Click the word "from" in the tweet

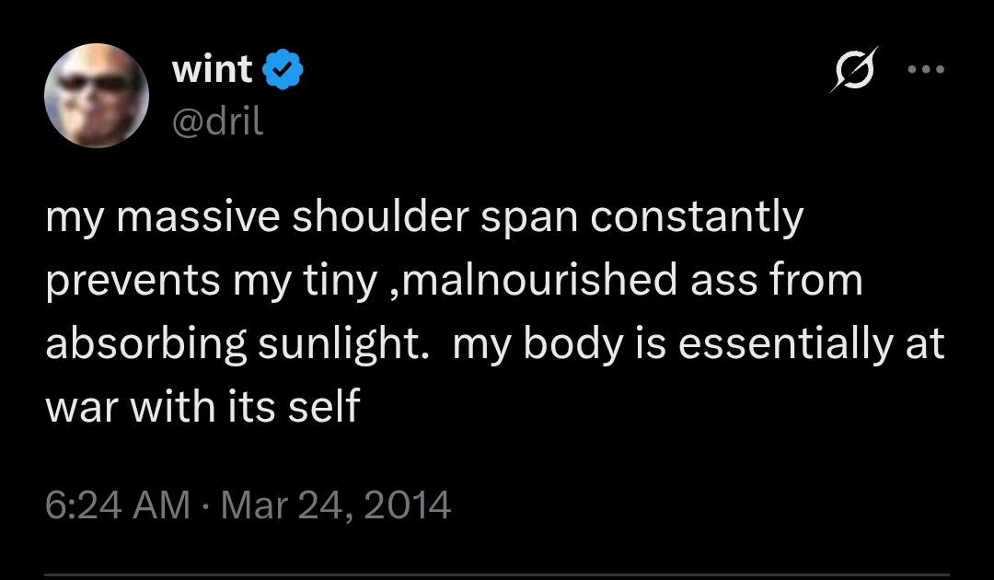coord(819,281)
